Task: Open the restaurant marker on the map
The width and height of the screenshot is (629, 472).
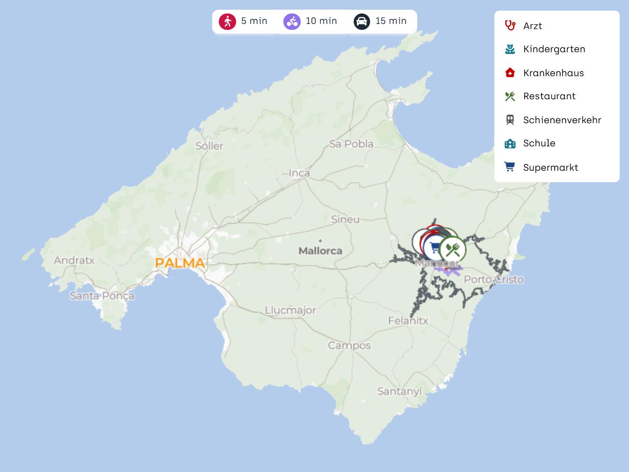Action: (x=454, y=249)
